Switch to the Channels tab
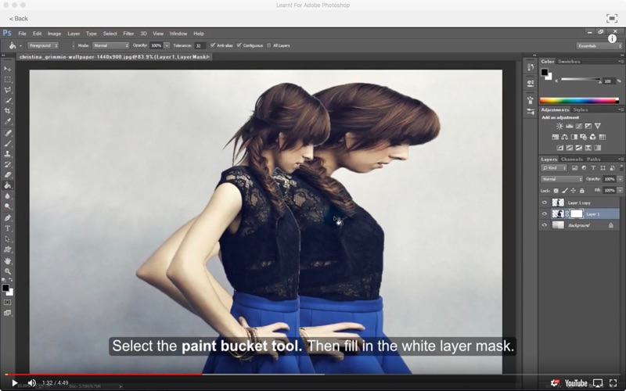 click(x=572, y=160)
